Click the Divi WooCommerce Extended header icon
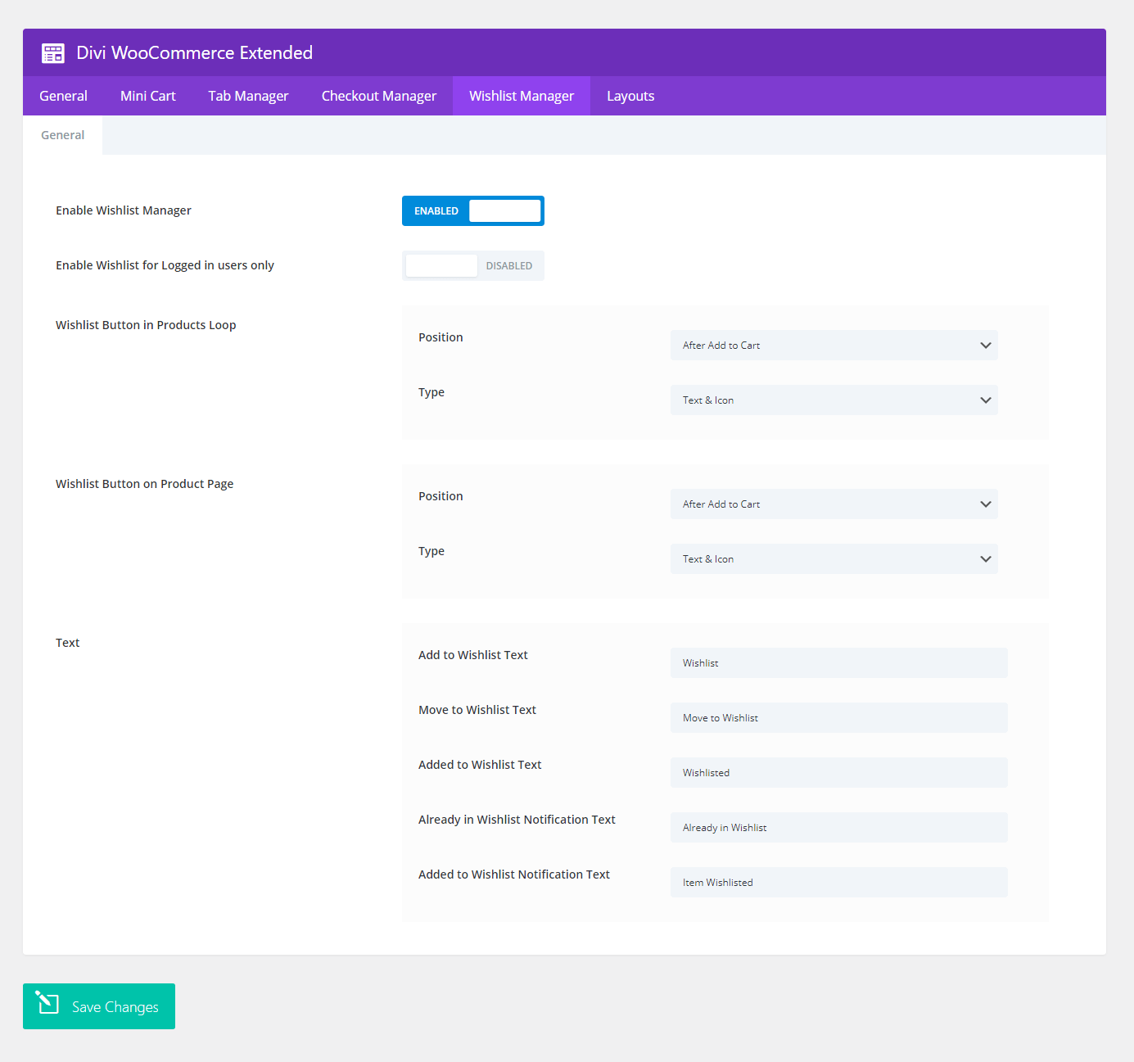The width and height of the screenshot is (1134, 1062). 53,53
